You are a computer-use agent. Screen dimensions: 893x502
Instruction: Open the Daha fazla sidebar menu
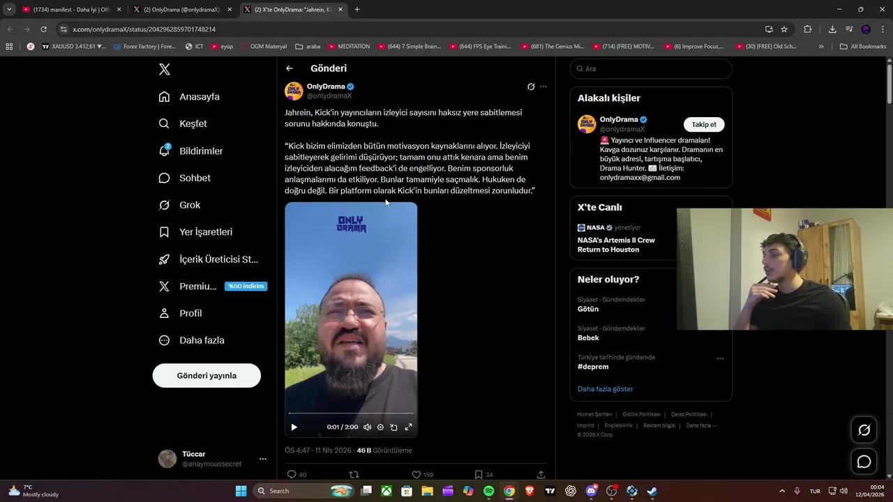(191, 340)
